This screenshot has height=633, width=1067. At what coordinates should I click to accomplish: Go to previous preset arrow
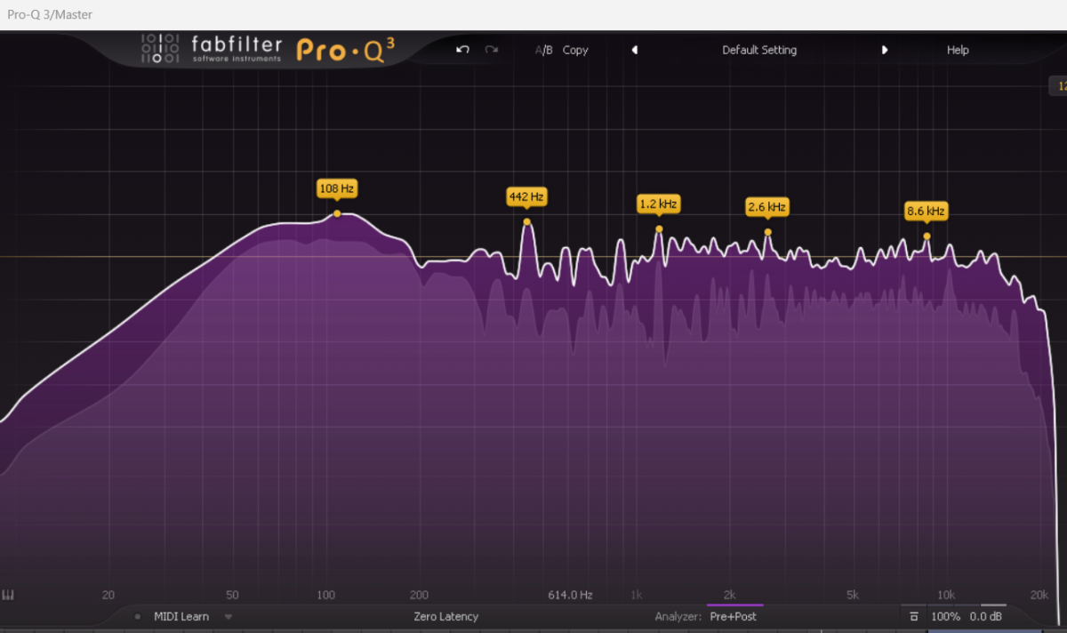[635, 50]
